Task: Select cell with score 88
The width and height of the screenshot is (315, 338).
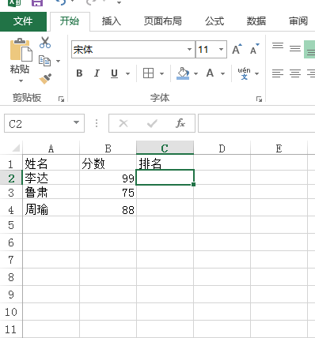Action: (x=108, y=208)
